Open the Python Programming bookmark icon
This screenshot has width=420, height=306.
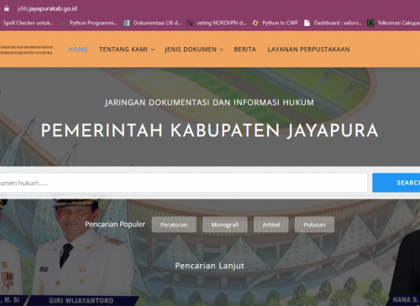[63, 23]
